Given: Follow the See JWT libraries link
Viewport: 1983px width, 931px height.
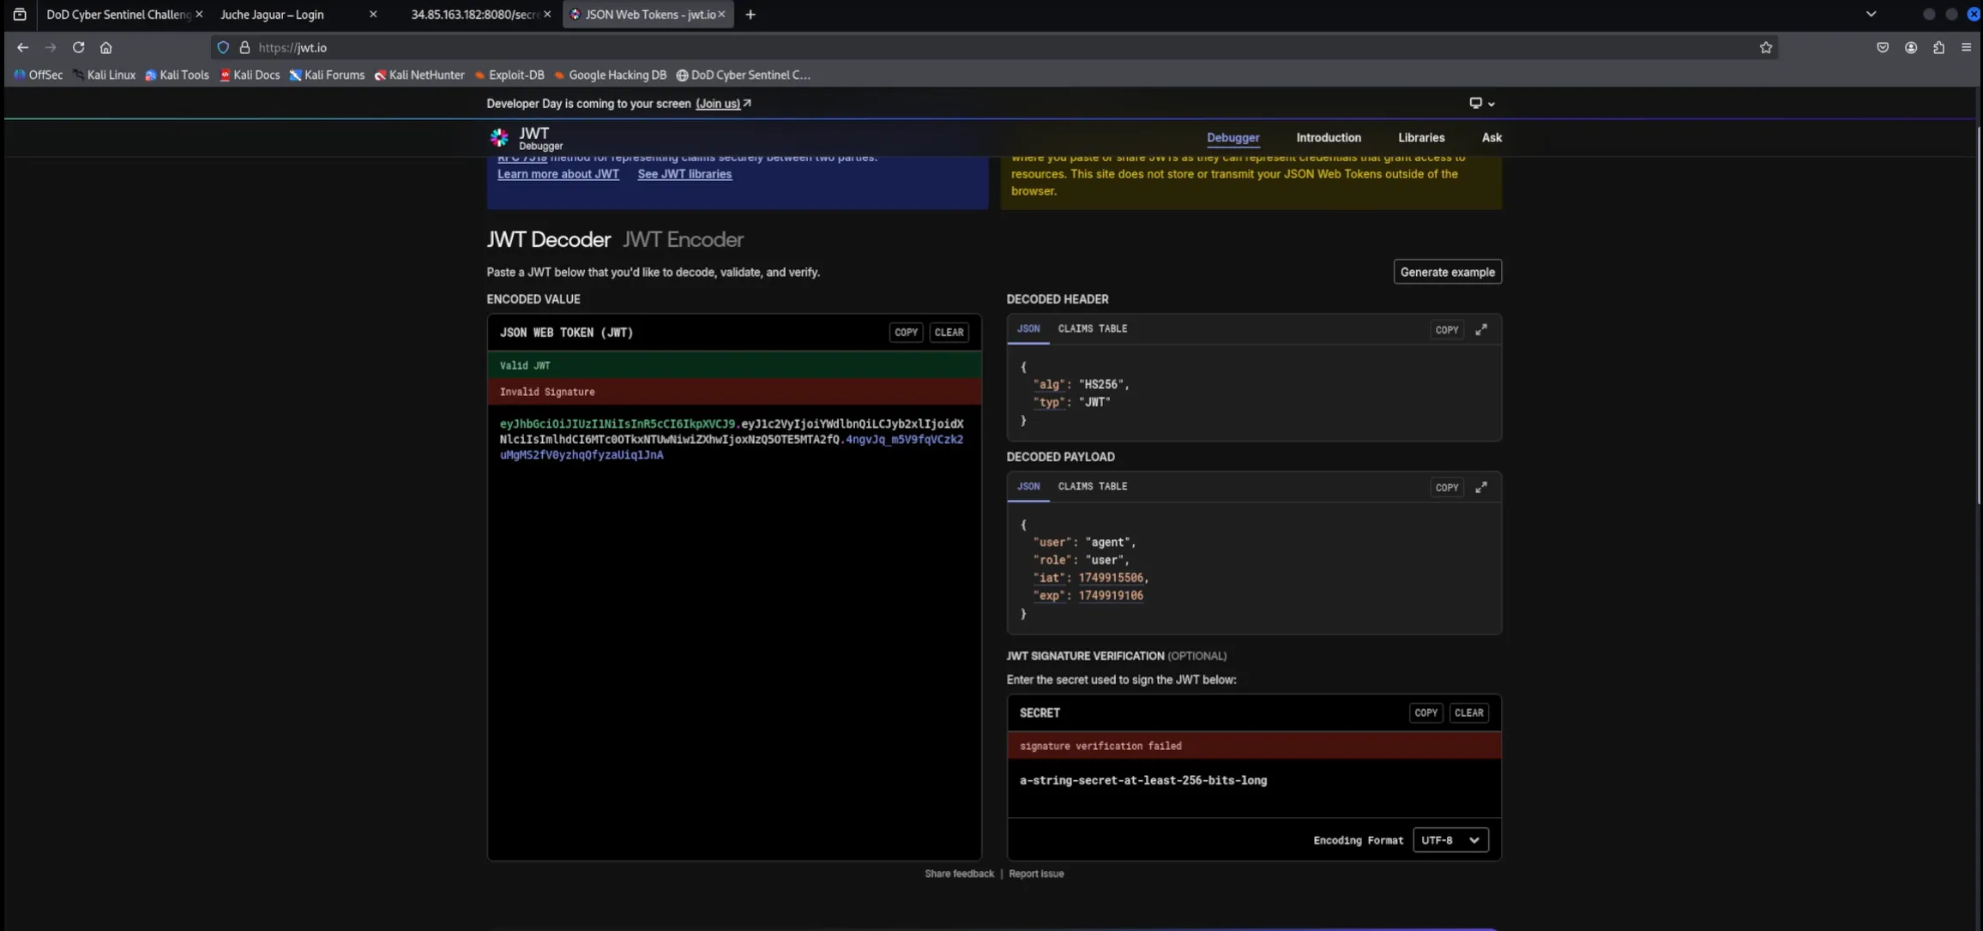Looking at the screenshot, I should [x=684, y=174].
